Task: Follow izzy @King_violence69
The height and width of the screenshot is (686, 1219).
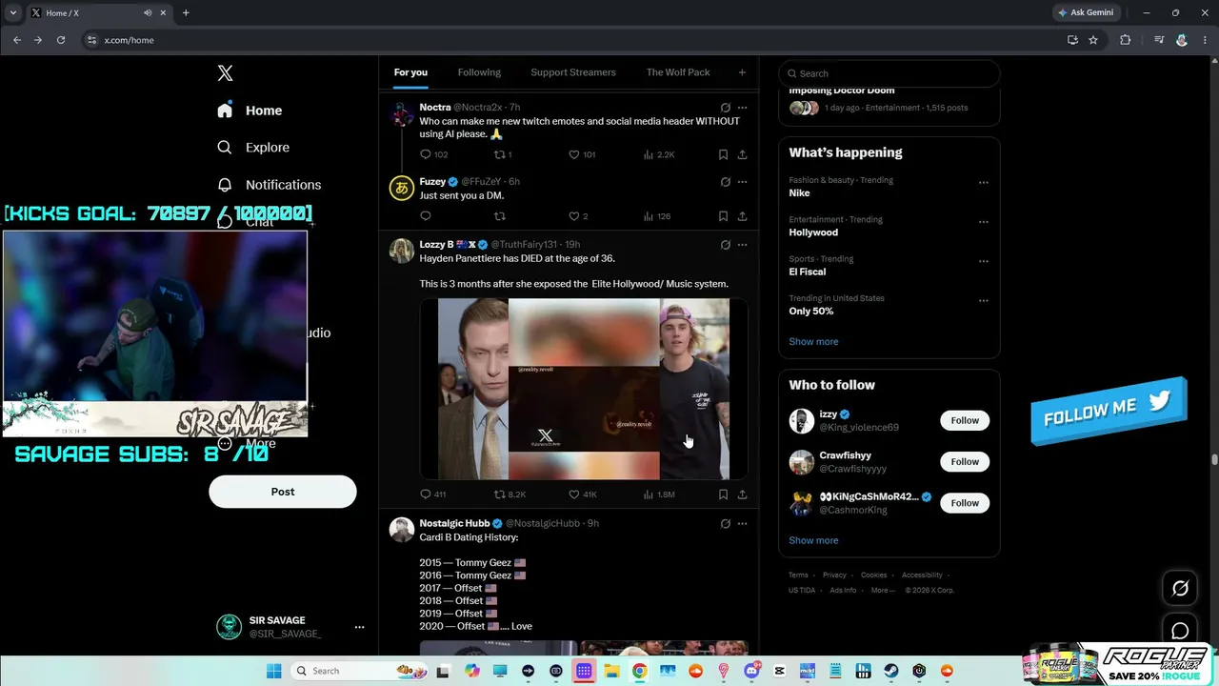Action: [965, 420]
